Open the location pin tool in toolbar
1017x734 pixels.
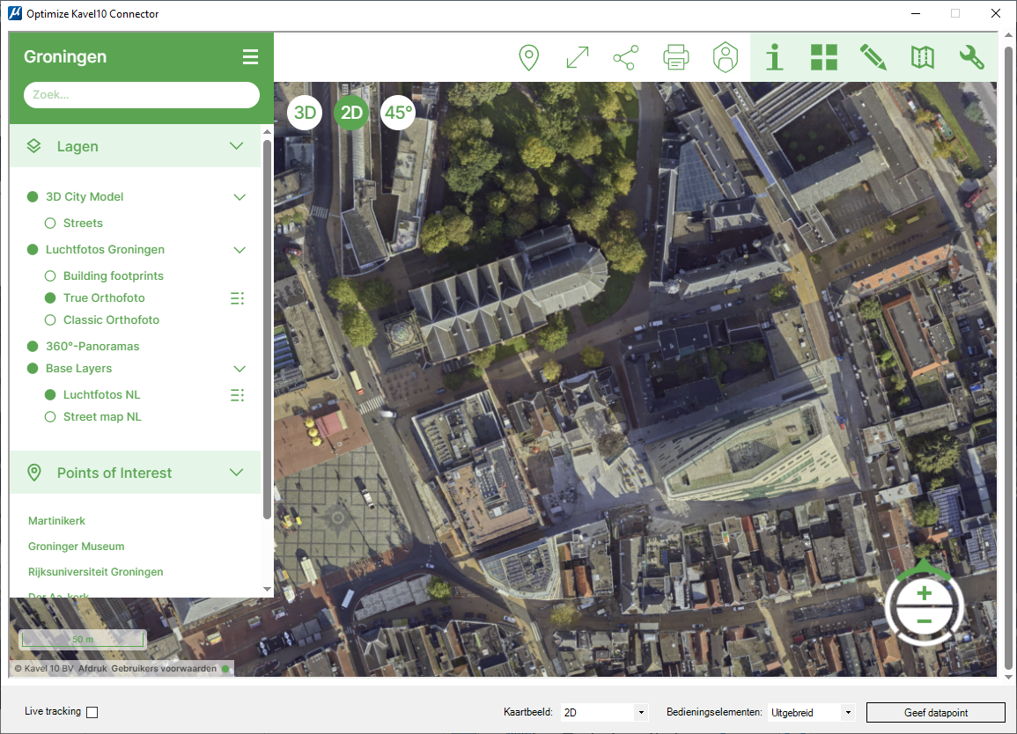click(528, 58)
